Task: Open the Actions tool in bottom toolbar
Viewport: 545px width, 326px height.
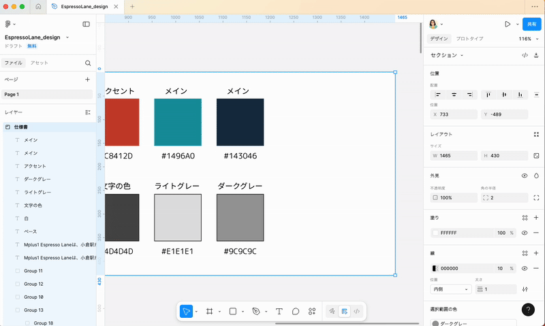Action: coord(312,311)
